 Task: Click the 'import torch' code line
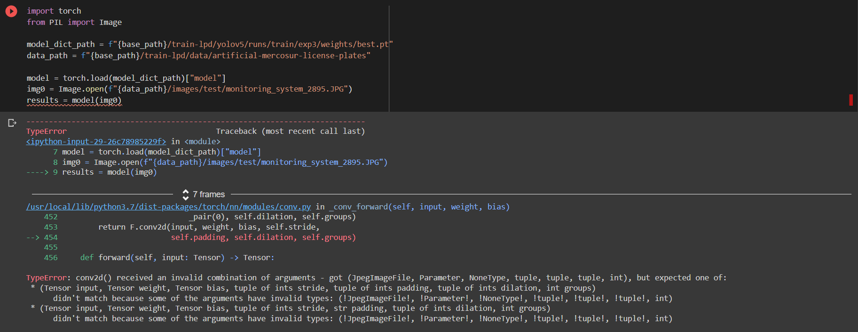pos(54,11)
